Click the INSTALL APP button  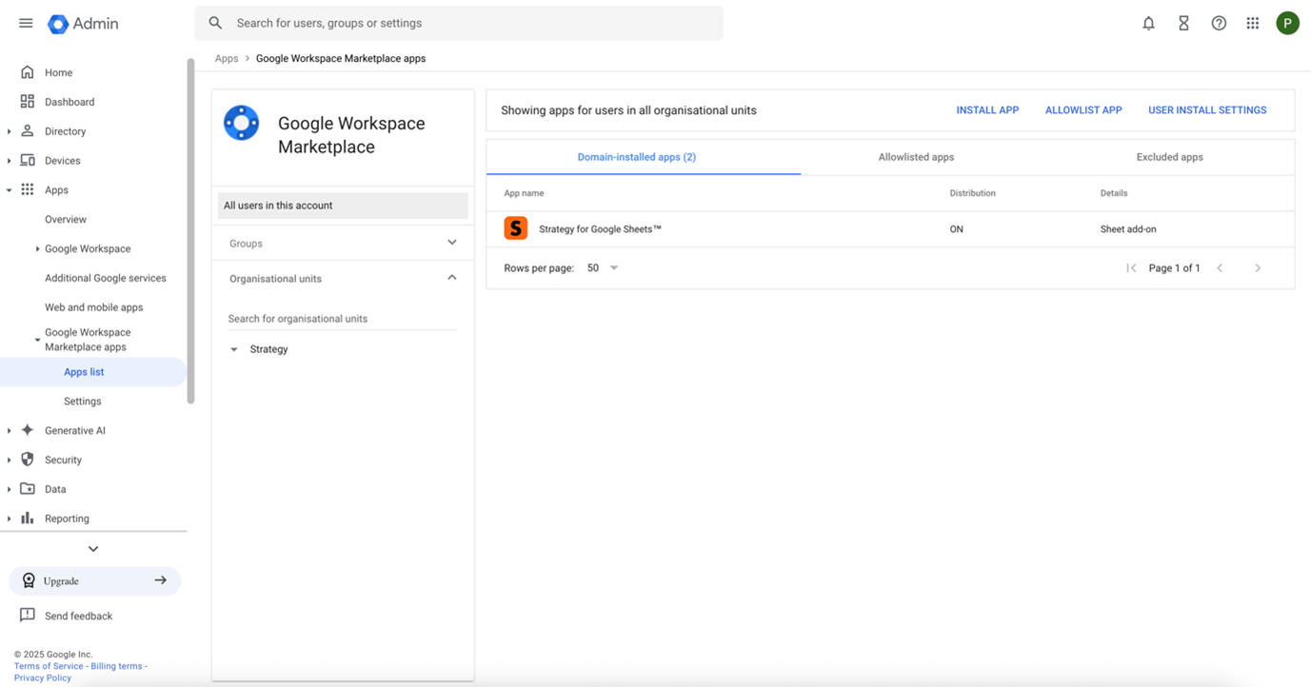[987, 110]
